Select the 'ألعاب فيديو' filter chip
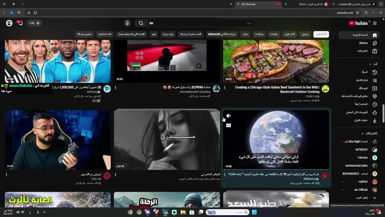The width and height of the screenshot is (385, 217). (289, 34)
